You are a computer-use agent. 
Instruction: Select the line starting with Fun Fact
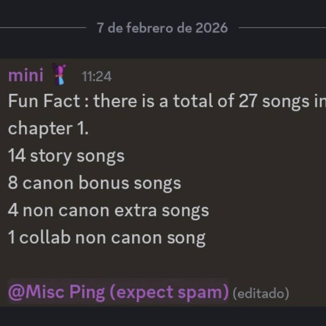tap(167, 101)
